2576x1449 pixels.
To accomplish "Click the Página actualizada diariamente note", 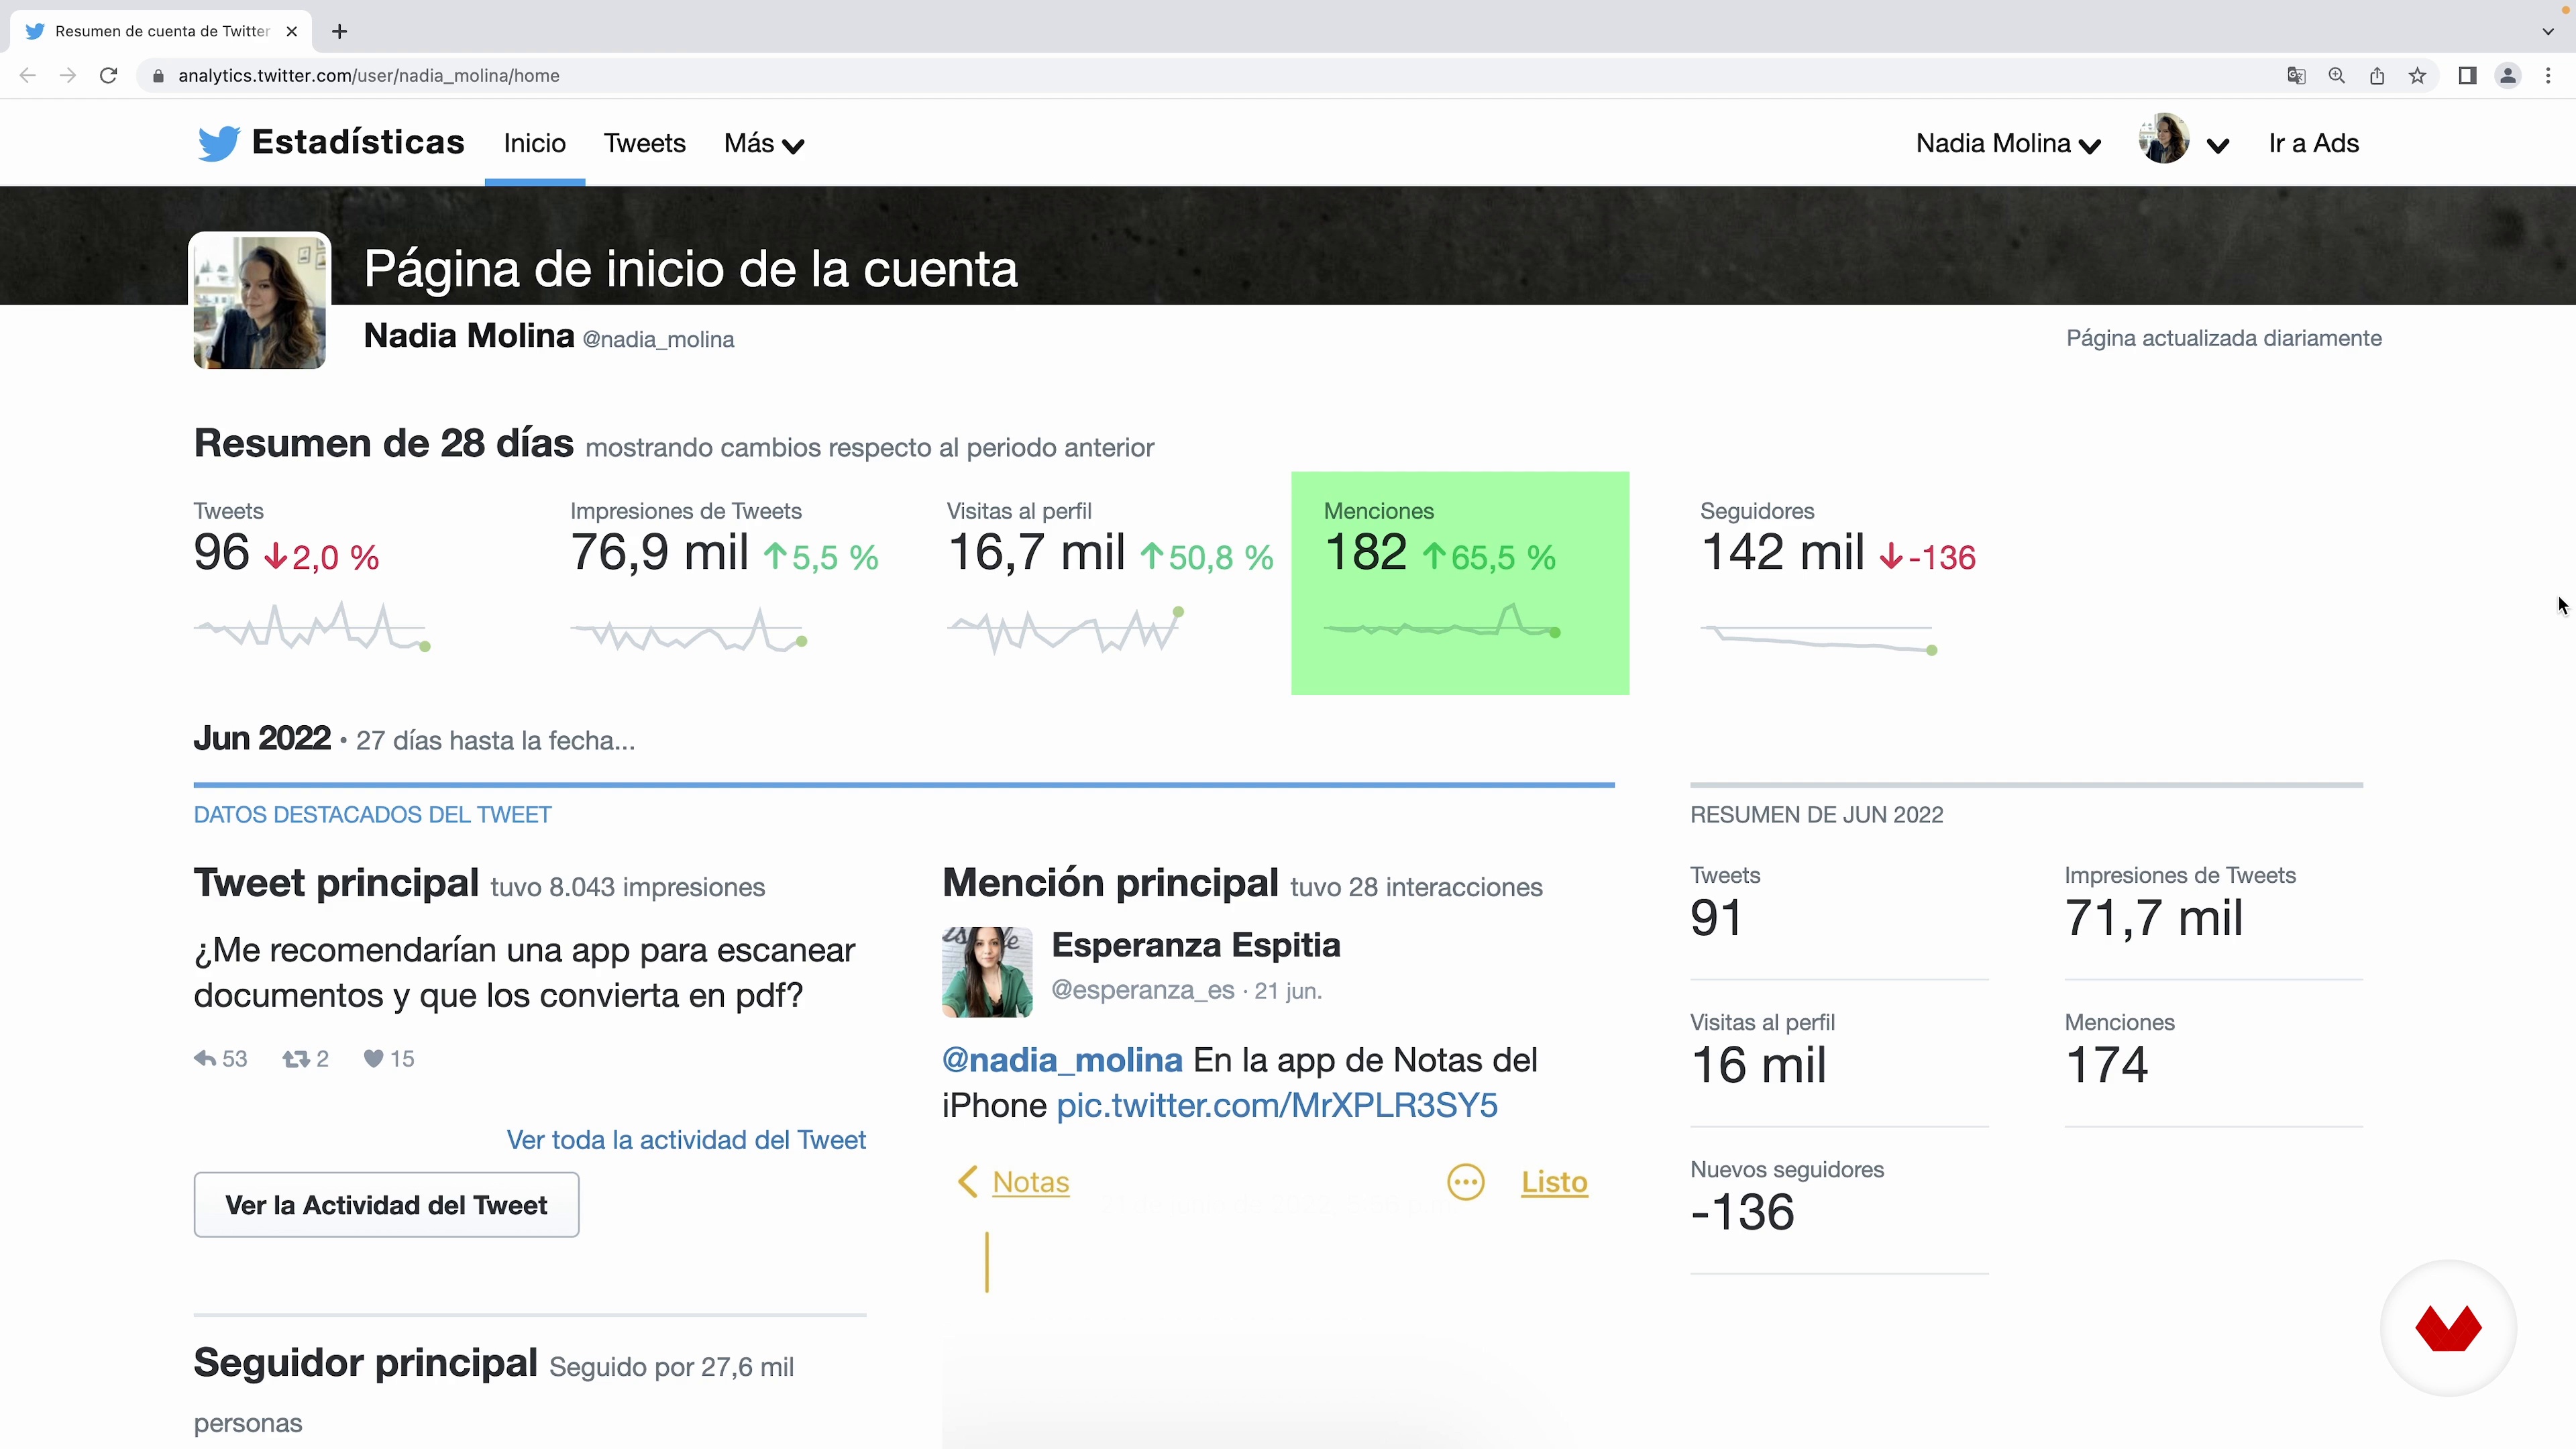I will point(2224,338).
